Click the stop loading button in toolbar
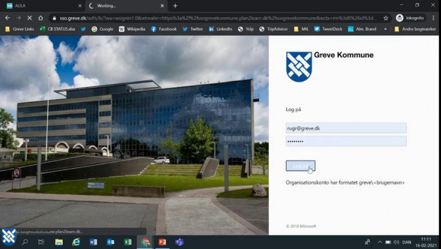Image resolution: width=441 pixels, height=249 pixels. coord(29,18)
